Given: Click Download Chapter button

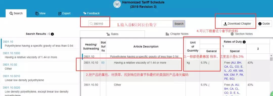Looking at the screenshot, I should tap(237, 24).
